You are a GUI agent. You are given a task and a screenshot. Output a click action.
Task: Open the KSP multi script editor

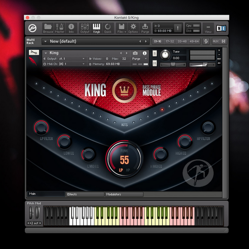(x=206, y=41)
